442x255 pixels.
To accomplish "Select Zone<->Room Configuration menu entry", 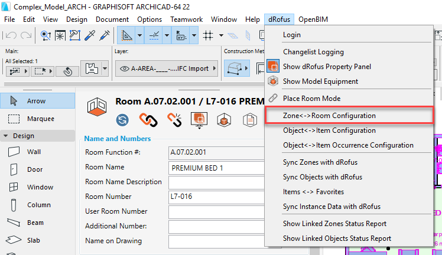I will pyautogui.click(x=329, y=116).
